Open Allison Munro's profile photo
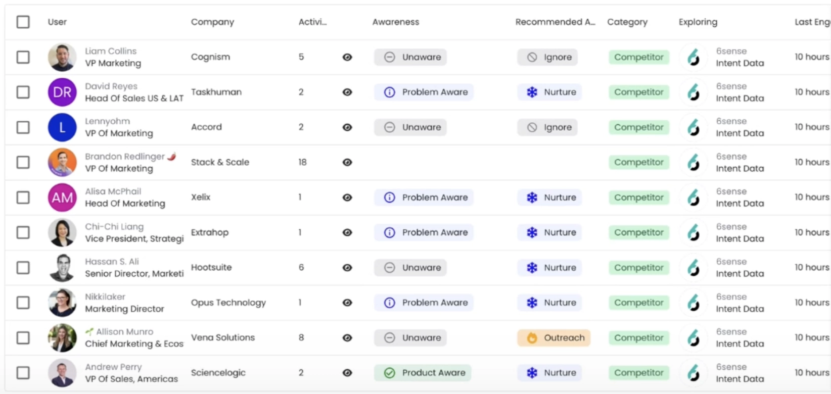 coord(62,337)
